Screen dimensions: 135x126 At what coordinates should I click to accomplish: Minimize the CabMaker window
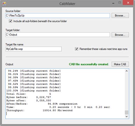click(113, 3)
